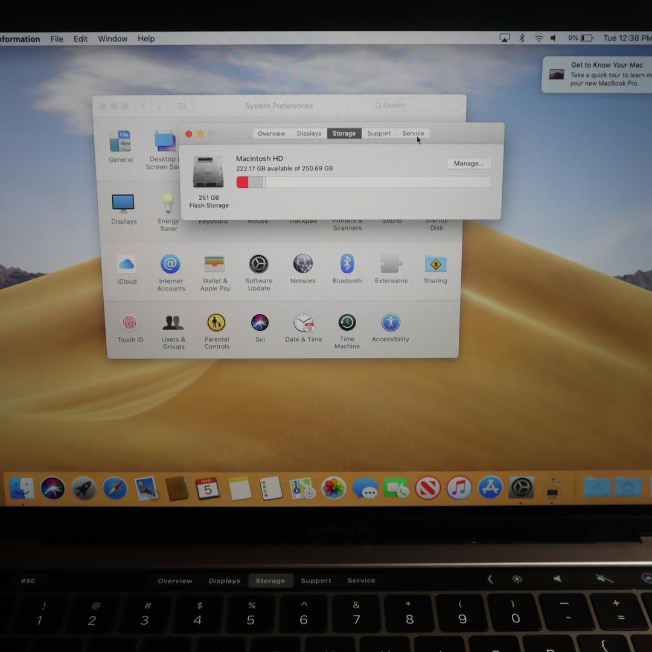This screenshot has height=652, width=652.
Task: Open Reminders from the Dock
Action: pos(270,488)
